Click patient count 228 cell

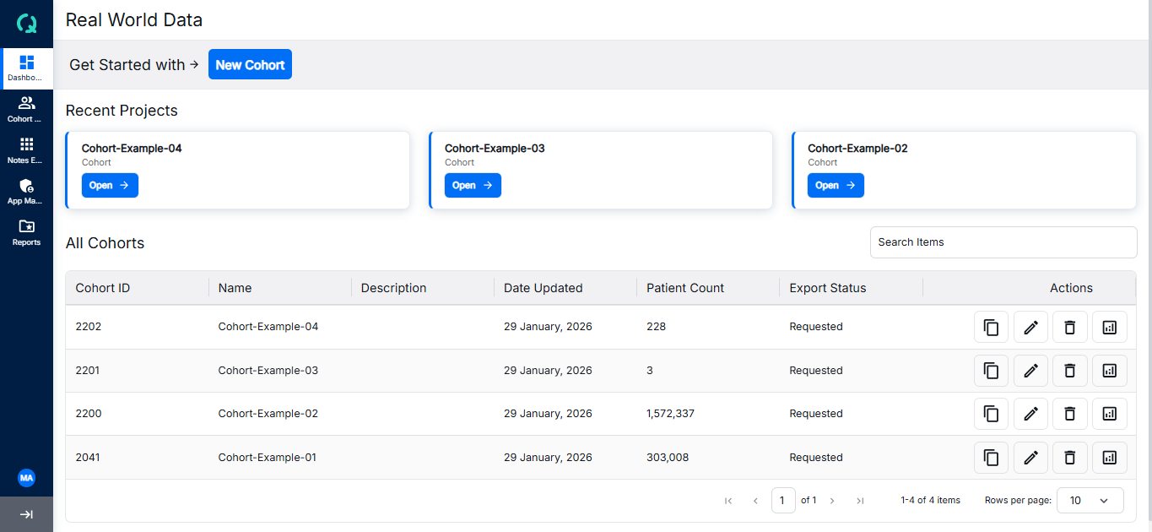[x=657, y=327]
